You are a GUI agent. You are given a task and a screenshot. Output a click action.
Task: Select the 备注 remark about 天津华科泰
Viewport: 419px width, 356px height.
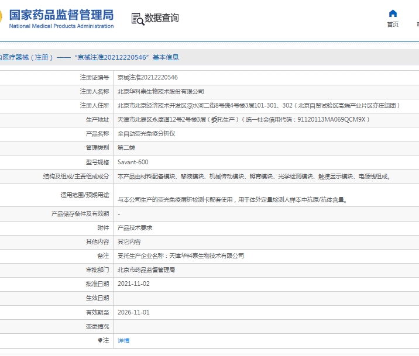tap(181, 256)
